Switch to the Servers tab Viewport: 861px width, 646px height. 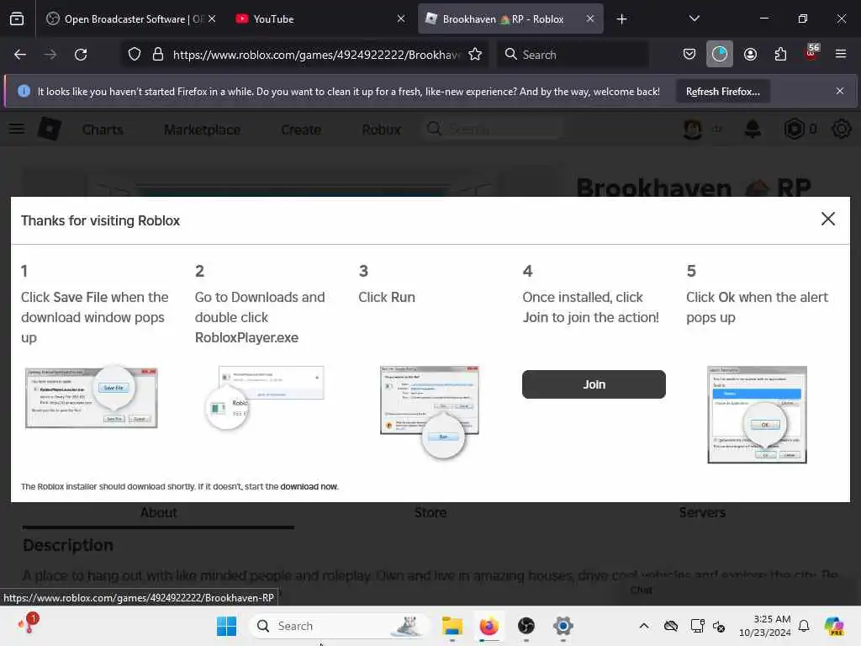[702, 513]
